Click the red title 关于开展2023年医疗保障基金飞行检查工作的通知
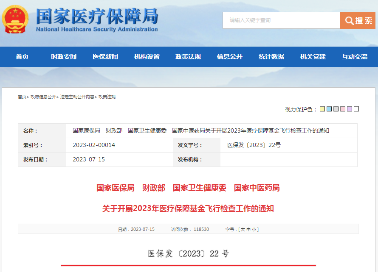Image resolution: width=378 pixels, height=272 pixels. pos(188,208)
